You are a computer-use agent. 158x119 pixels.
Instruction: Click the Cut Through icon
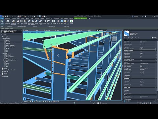pyautogui.click(x=53, y=22)
